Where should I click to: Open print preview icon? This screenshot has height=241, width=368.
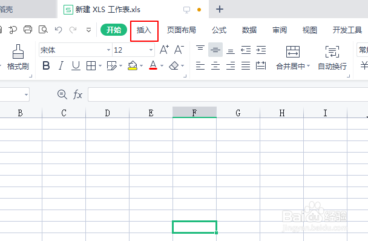(x=43, y=30)
